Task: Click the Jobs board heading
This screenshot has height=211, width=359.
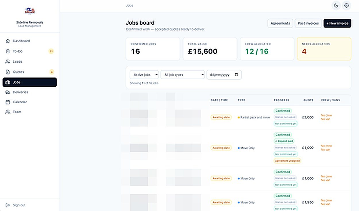Action: [x=140, y=23]
